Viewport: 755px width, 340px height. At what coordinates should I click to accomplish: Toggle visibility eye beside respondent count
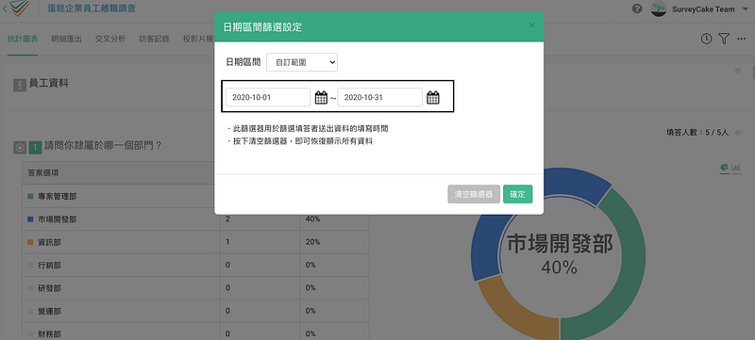(738, 133)
